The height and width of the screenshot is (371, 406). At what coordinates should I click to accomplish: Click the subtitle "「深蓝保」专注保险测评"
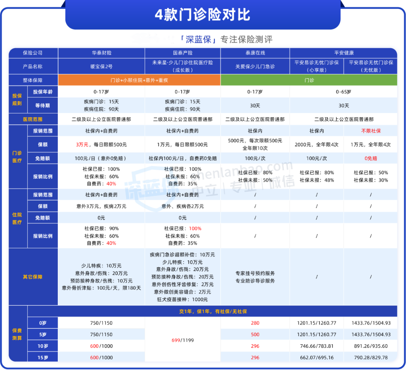226,40
